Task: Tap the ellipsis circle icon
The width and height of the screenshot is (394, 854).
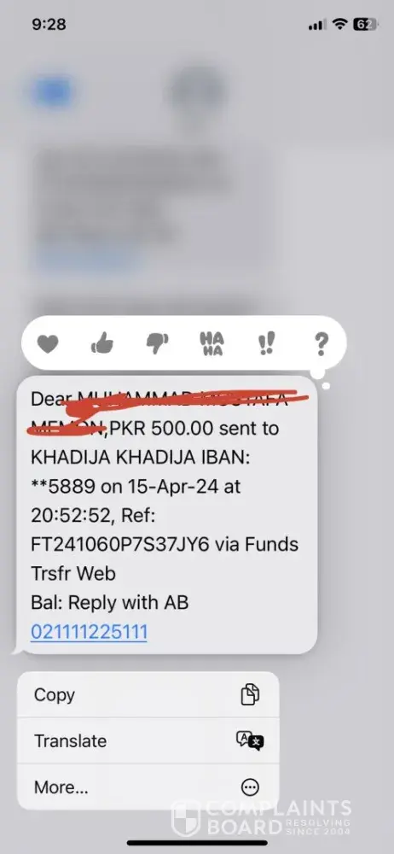Action: tap(251, 787)
